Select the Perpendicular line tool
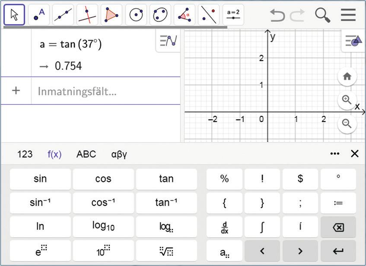Screen dimensions: 366x266 point(87,15)
